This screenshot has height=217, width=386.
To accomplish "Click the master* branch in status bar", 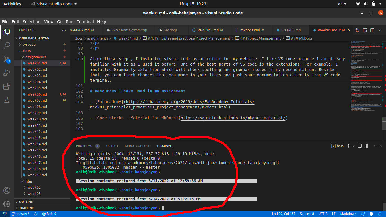I will click(20, 214).
